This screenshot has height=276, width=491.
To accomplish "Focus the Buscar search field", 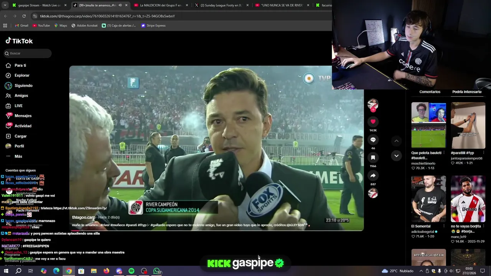I will [x=28, y=53].
